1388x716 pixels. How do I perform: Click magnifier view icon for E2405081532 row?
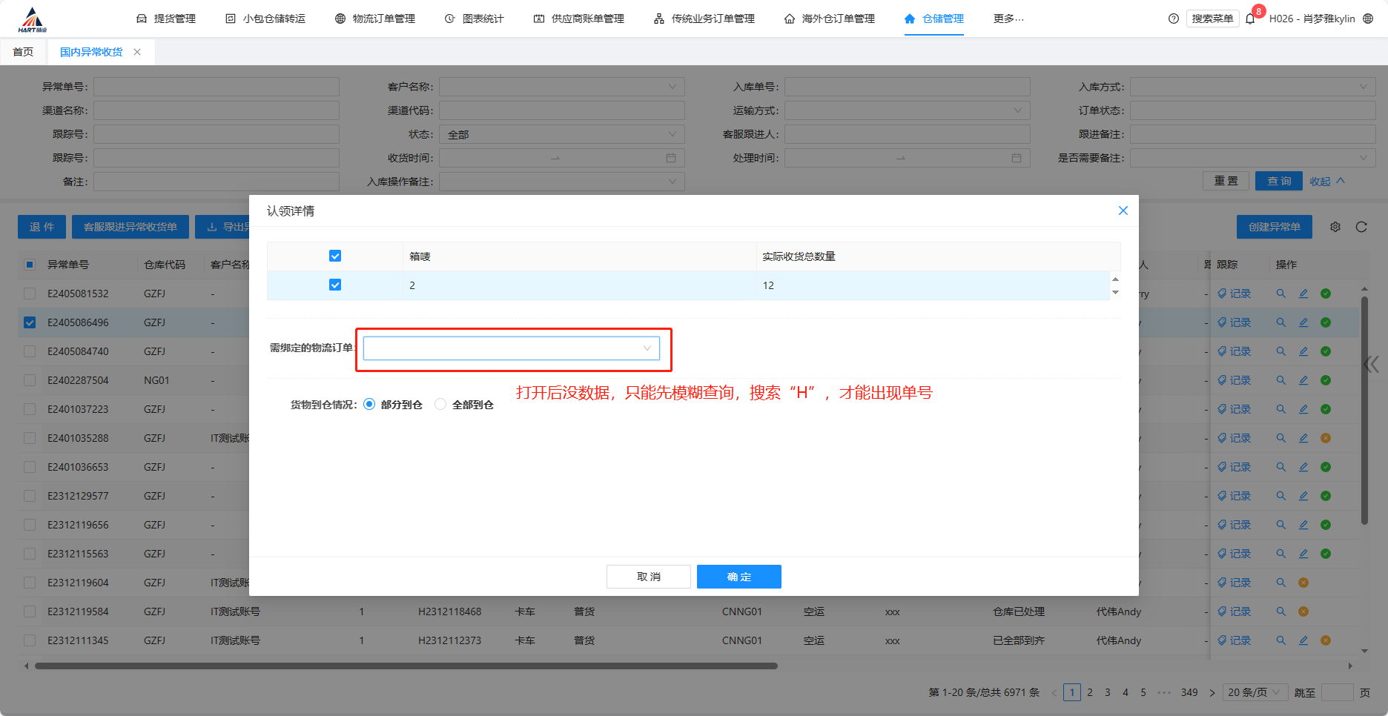pyautogui.click(x=1280, y=294)
